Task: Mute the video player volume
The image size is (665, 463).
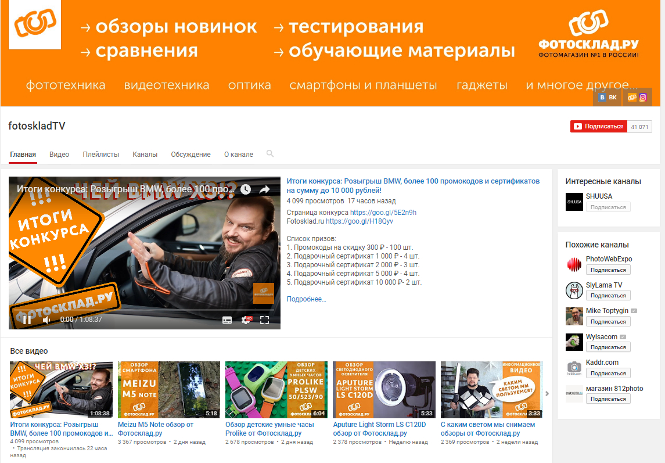Action: pyautogui.click(x=46, y=320)
